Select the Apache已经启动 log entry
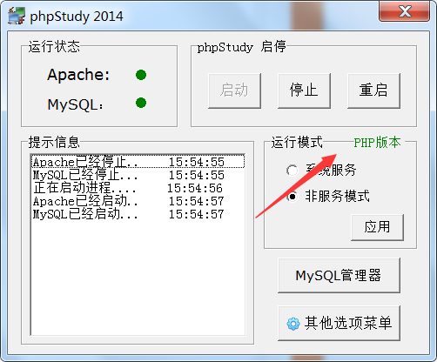The height and width of the screenshot is (362, 437). tap(138, 201)
